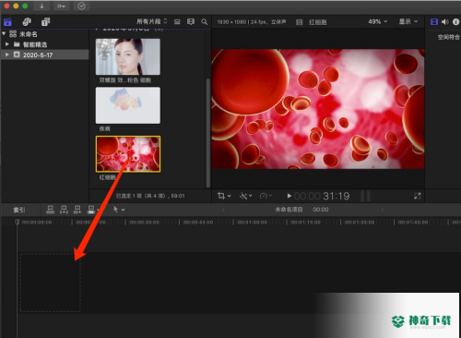The width and height of the screenshot is (461, 338).
Task: Click ruler mark 00:00:30:00
Action: coord(144,223)
